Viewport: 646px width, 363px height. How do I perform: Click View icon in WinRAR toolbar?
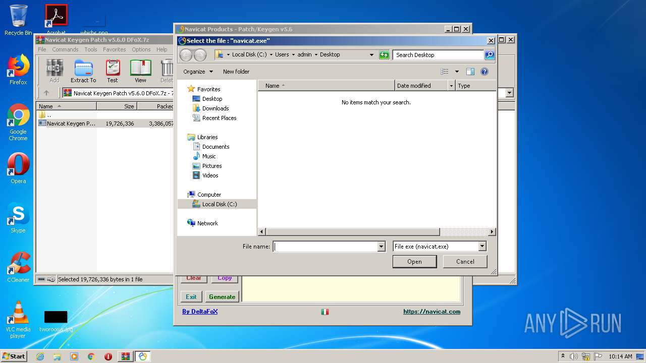[140, 71]
